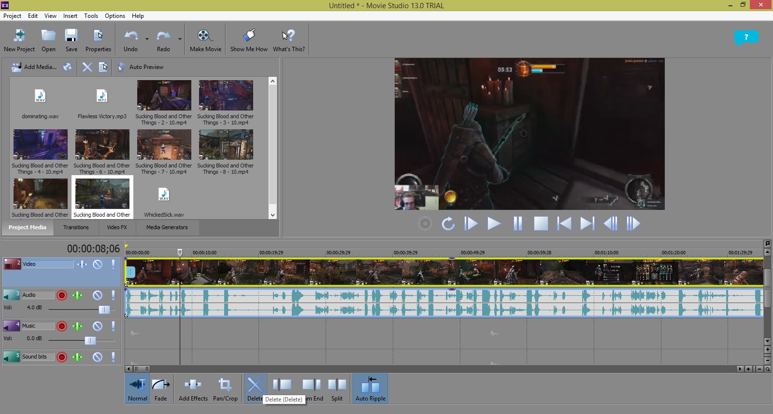This screenshot has height=414, width=773.
Task: Open the Edit menu
Action: point(33,16)
